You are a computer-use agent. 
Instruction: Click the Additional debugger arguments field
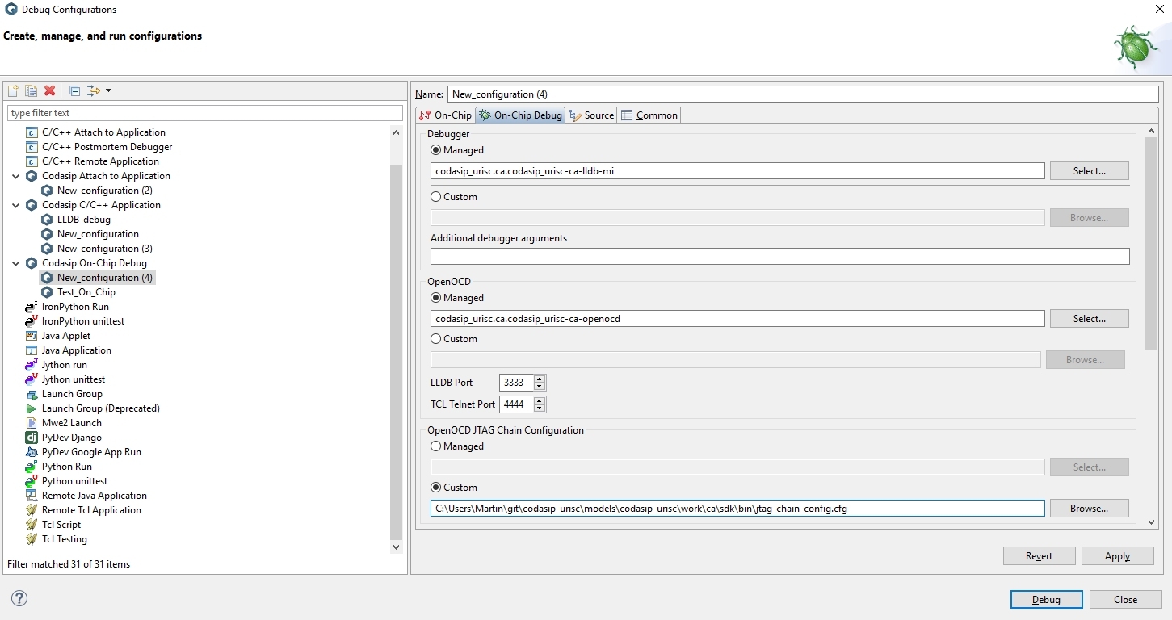pyautogui.click(x=779, y=257)
